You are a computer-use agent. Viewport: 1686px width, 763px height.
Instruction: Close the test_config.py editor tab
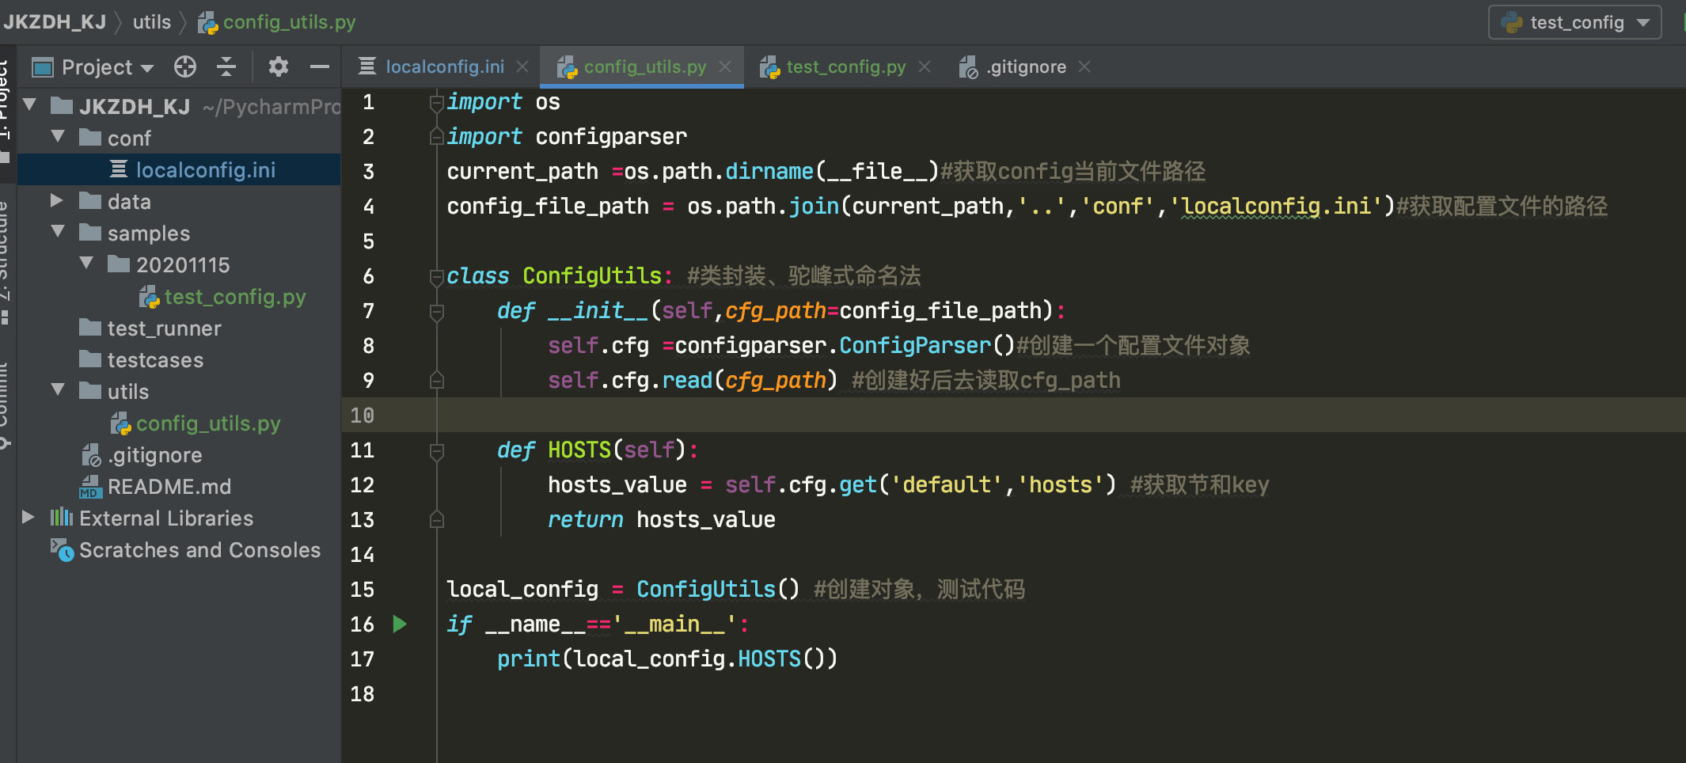(x=925, y=67)
